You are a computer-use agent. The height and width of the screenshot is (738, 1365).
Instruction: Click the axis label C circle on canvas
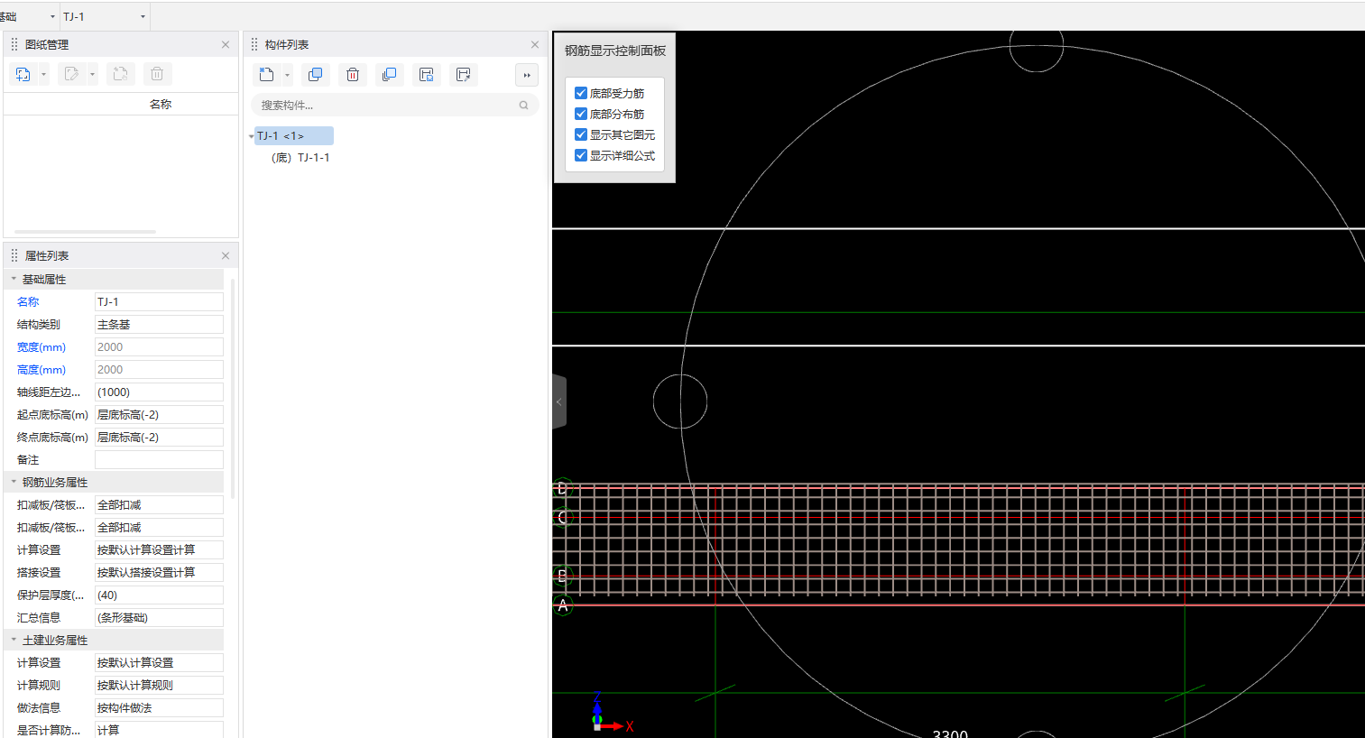pos(563,518)
